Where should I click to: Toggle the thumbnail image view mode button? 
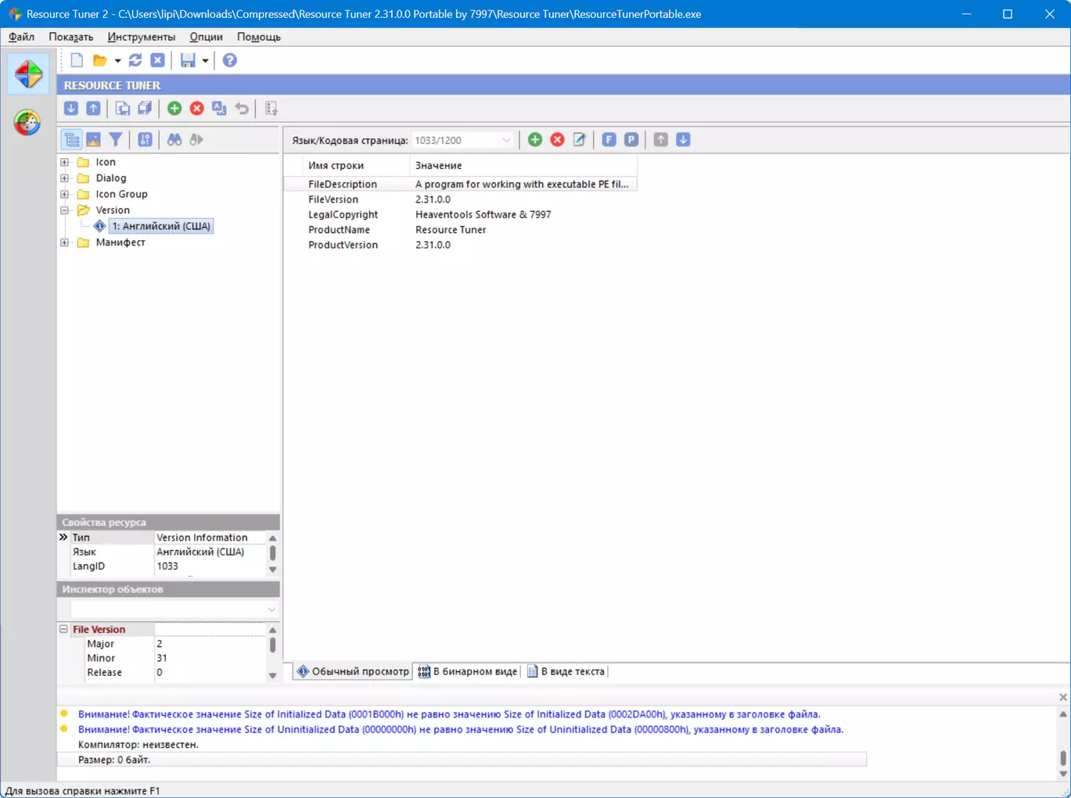(93, 139)
